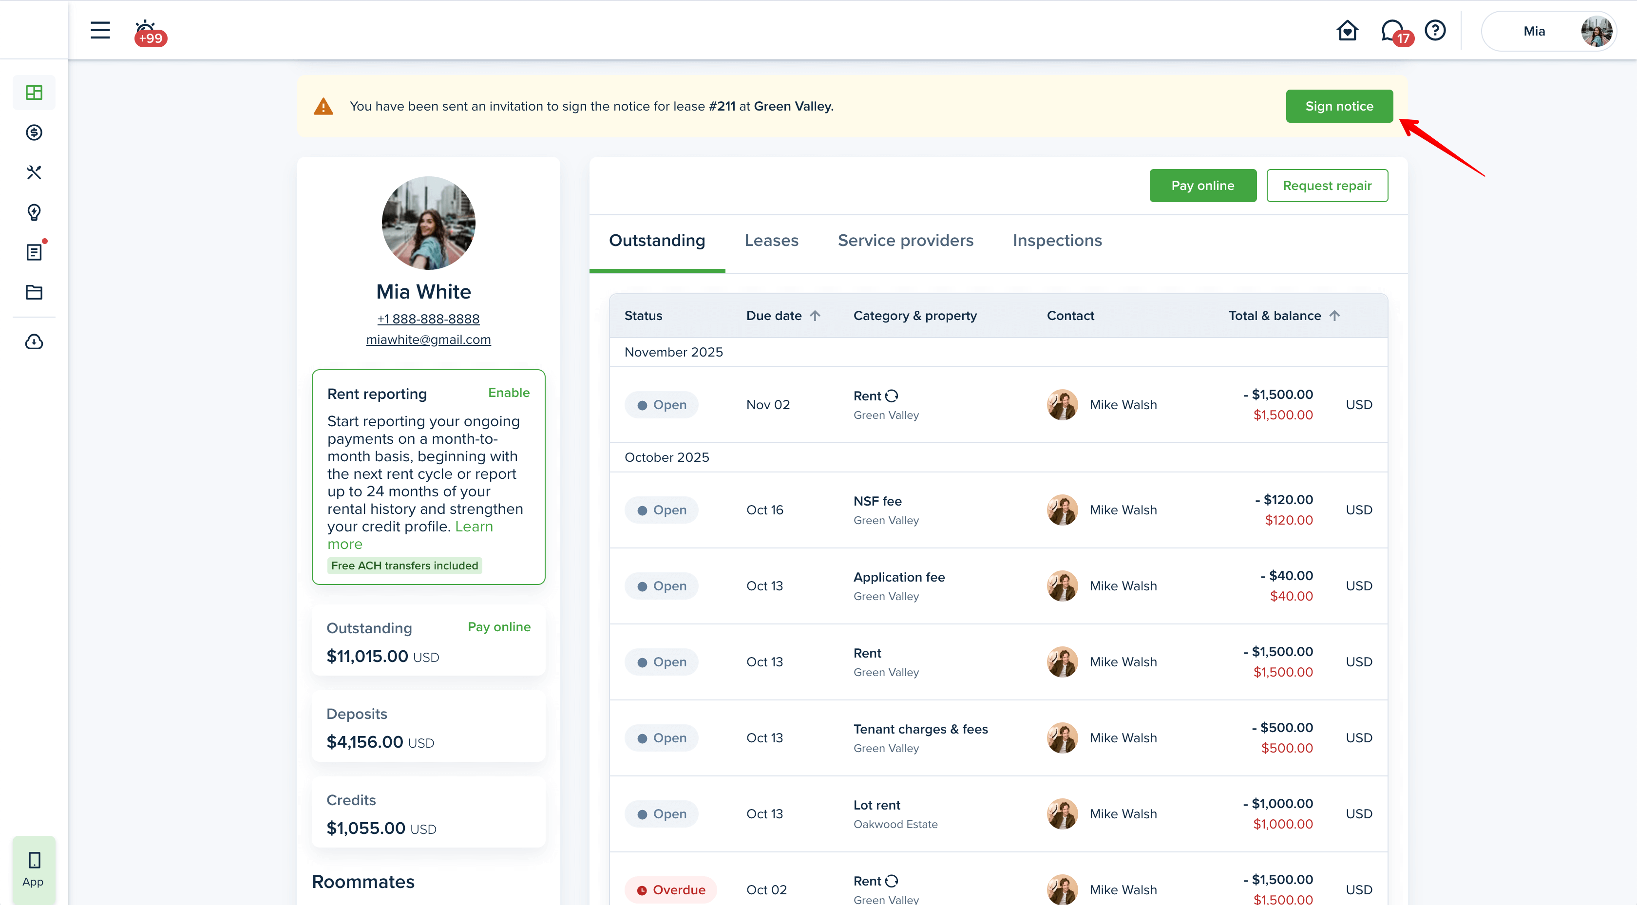Open chat messages with 17 badge

pos(1392,31)
